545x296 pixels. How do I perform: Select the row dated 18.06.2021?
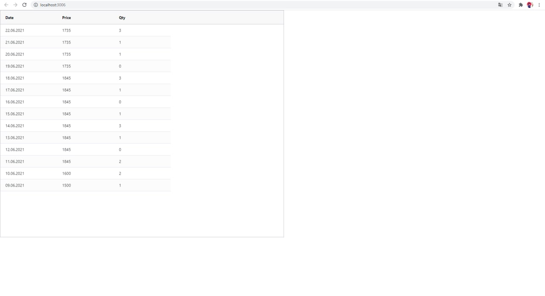(x=86, y=78)
